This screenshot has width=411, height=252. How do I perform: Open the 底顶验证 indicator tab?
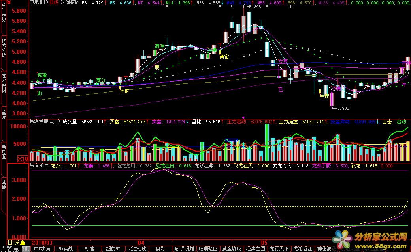tap(208, 249)
